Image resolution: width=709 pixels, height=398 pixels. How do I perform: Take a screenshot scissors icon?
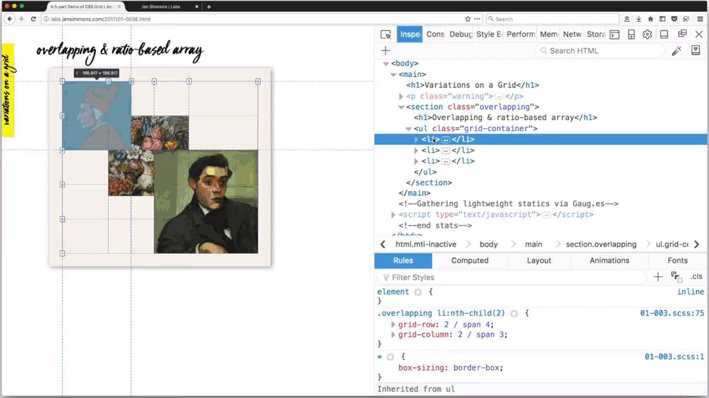(x=686, y=19)
